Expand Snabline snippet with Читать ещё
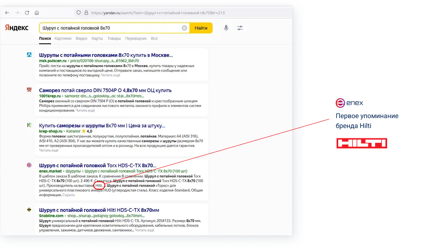The image size is (441, 249). coord(145,230)
